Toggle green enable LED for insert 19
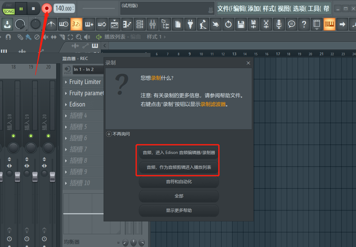This screenshot has height=247, width=356. coord(31,136)
